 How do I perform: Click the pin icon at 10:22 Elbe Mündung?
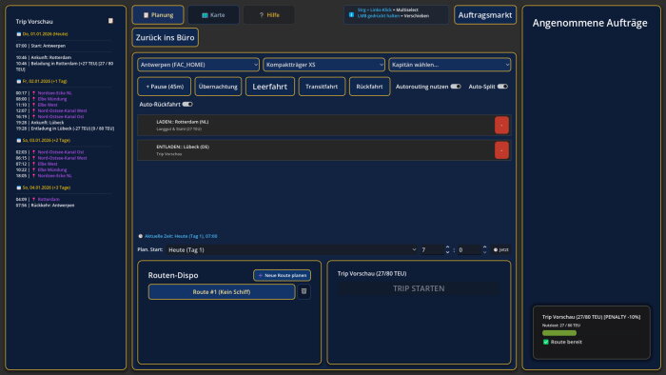[x=33, y=169]
